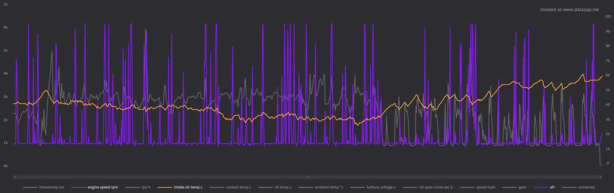Click the 1k left axis label
614x193 pixels.
coord(6,143)
